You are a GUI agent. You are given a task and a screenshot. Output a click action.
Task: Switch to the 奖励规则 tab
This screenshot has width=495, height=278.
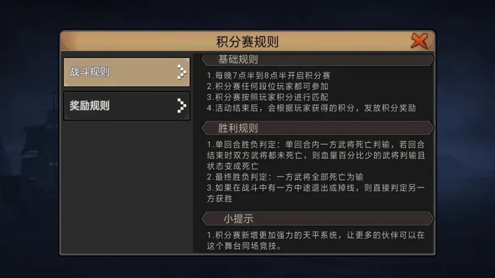pyautogui.click(x=126, y=106)
